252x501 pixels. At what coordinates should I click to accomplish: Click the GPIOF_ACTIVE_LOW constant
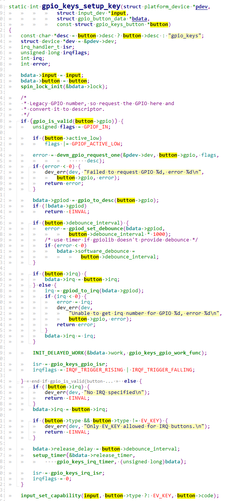96,144
